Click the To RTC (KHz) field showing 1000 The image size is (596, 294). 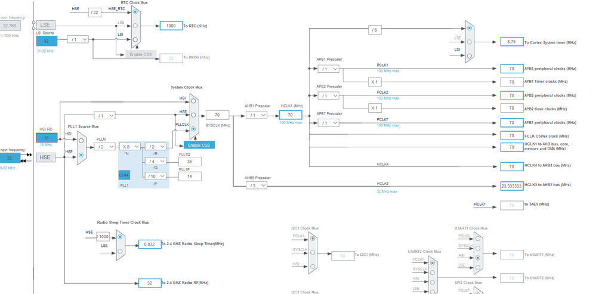171,26
